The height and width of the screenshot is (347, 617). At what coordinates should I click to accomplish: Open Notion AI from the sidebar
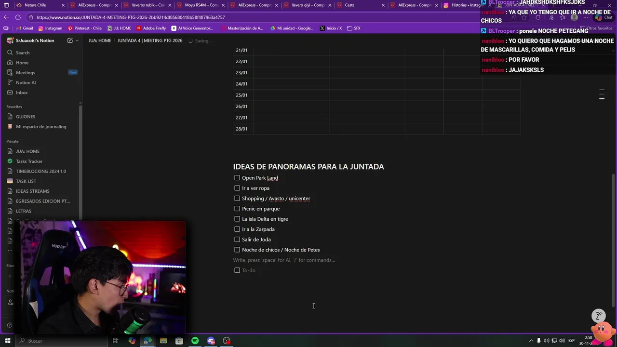[26, 82]
